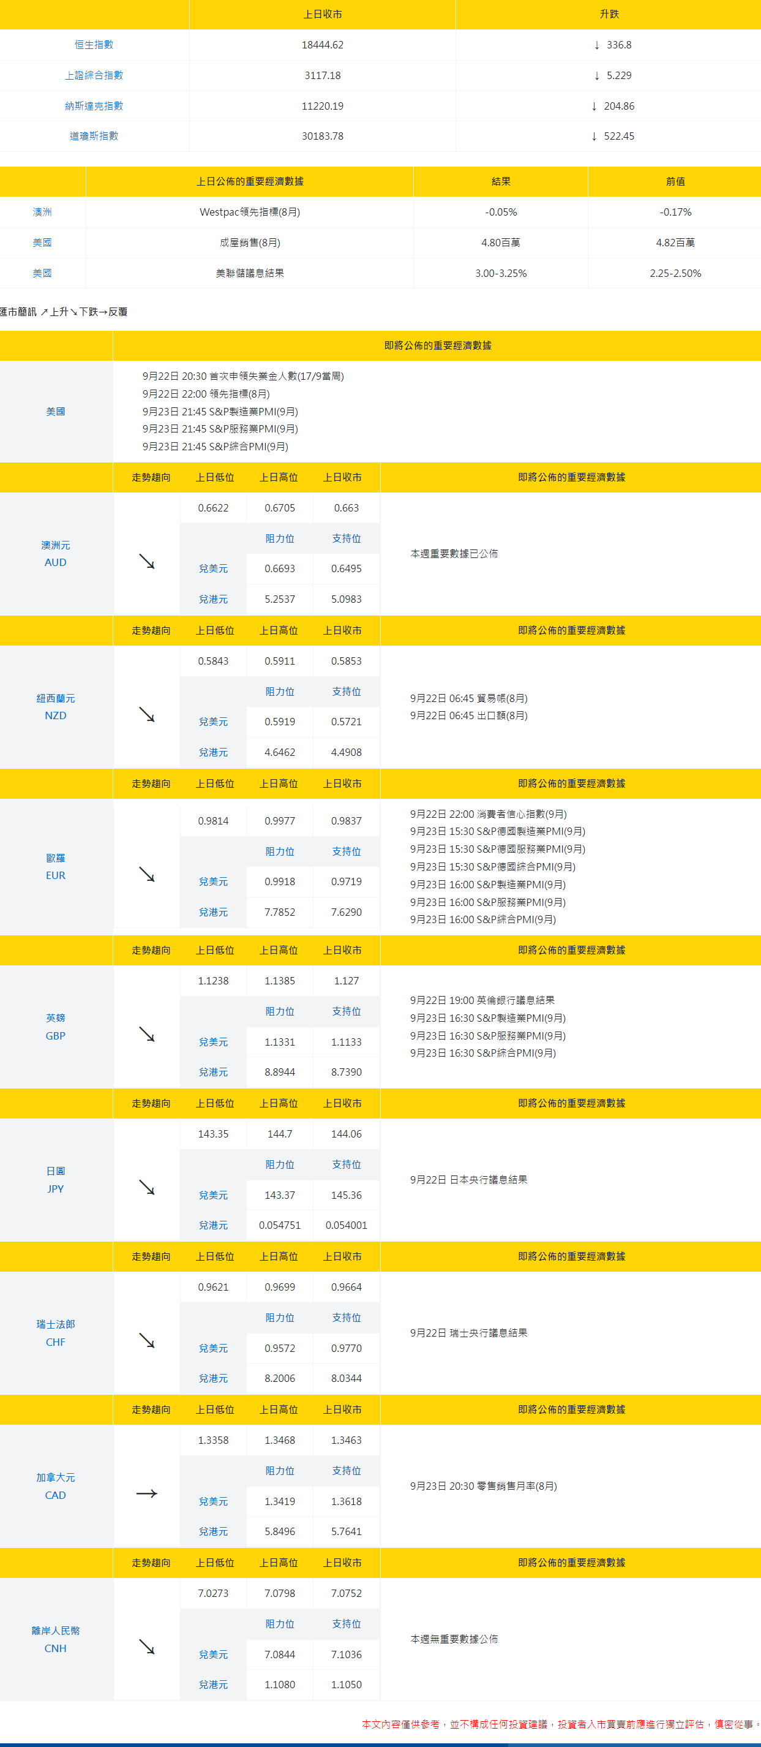Open the 納斯達克指數 link
This screenshot has height=1747, width=761.
[94, 106]
